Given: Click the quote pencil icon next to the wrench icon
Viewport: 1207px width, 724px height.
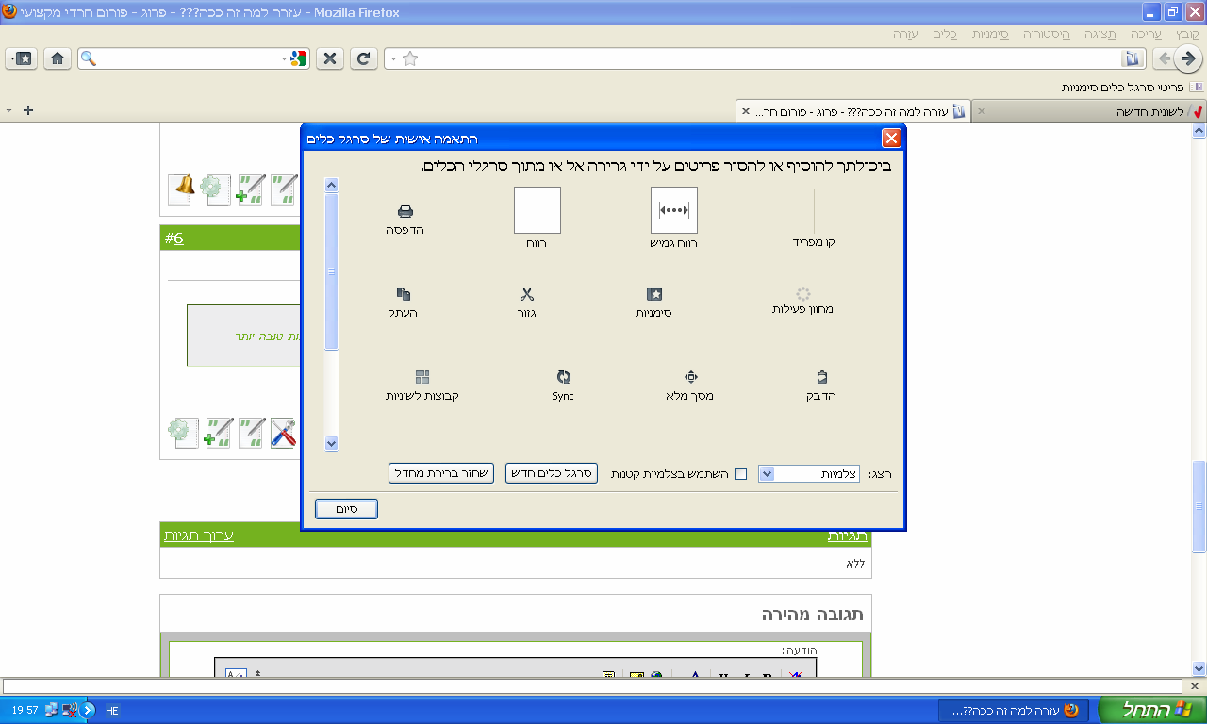Looking at the screenshot, I should (x=252, y=433).
